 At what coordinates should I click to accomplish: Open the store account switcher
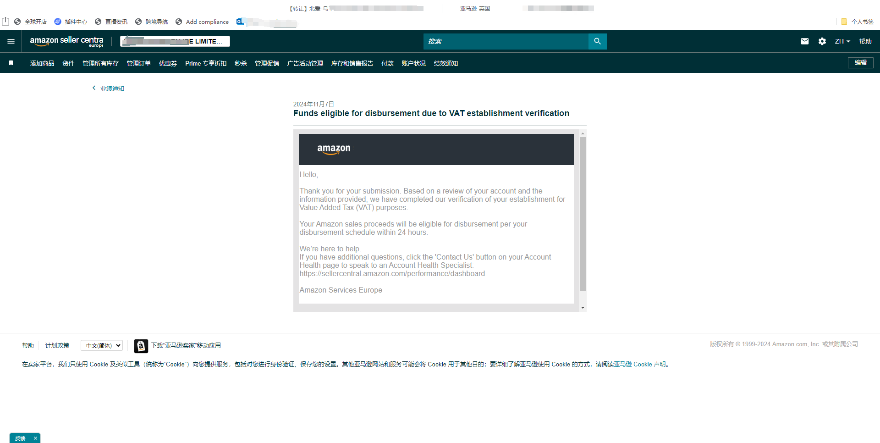coord(175,41)
